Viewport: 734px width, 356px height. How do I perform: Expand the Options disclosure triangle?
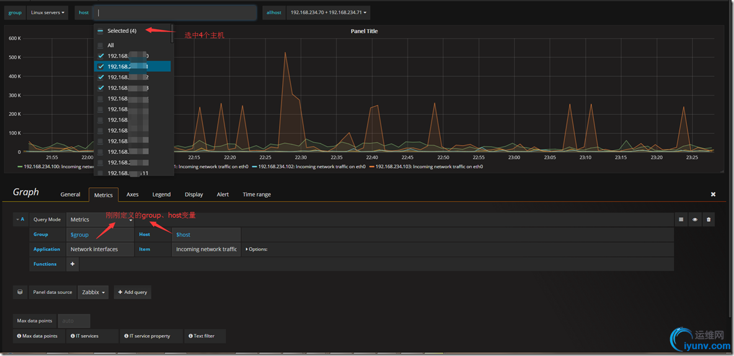click(x=247, y=249)
